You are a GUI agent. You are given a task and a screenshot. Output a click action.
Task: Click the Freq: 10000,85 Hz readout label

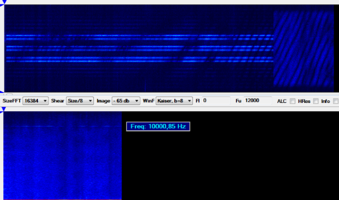click(158, 127)
